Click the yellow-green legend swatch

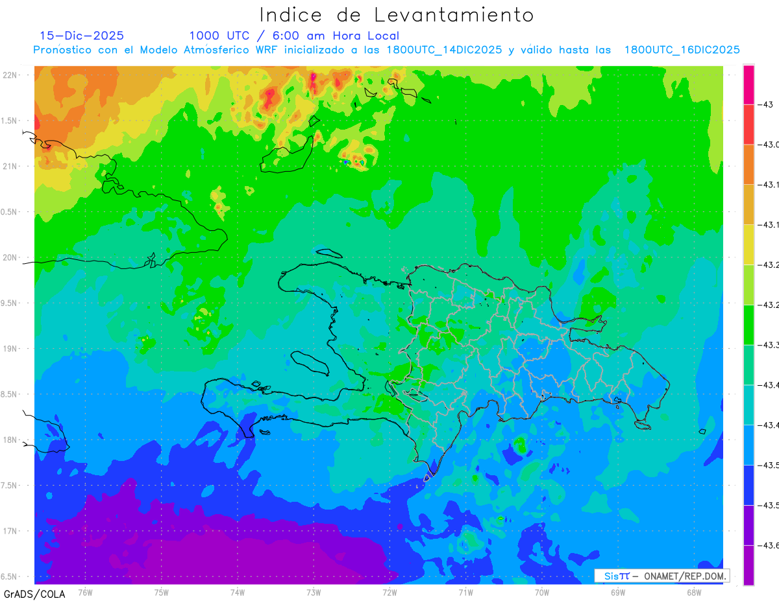[748, 285]
